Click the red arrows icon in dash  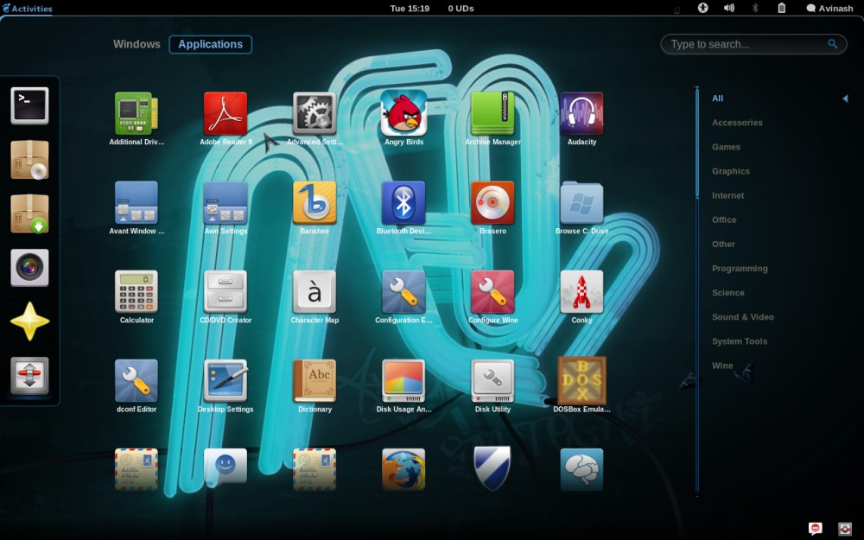click(29, 376)
